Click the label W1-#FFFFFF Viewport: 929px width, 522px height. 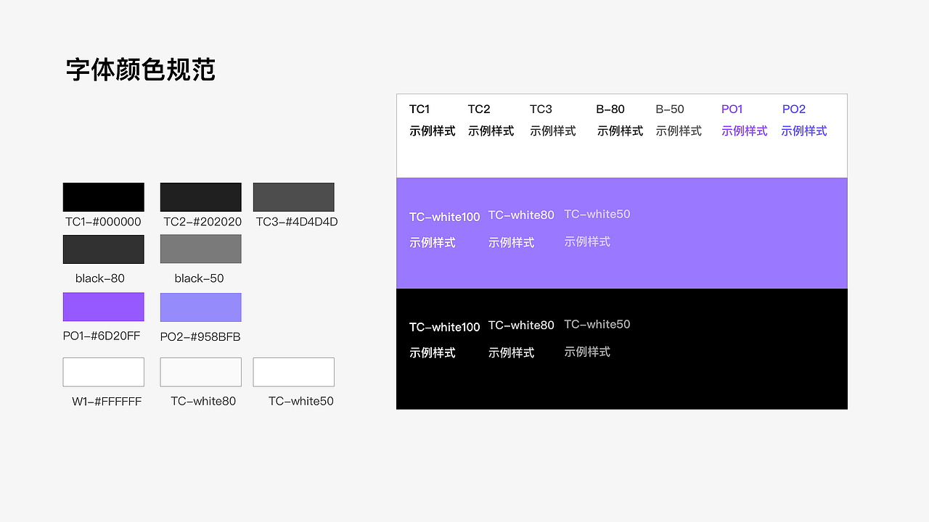pyautogui.click(x=107, y=402)
